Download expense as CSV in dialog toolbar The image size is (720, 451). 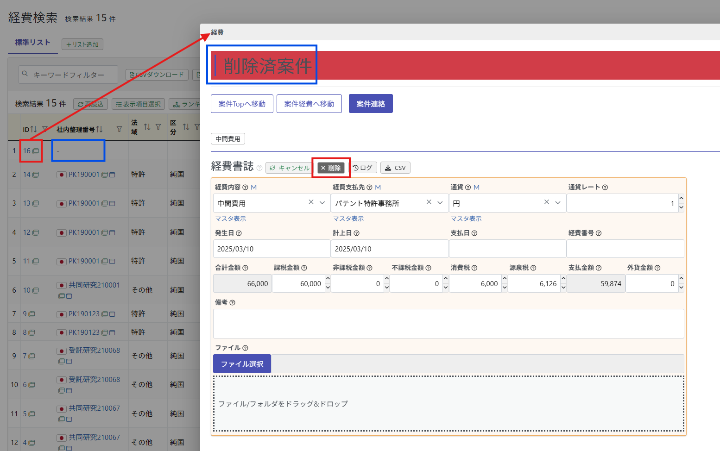395,168
